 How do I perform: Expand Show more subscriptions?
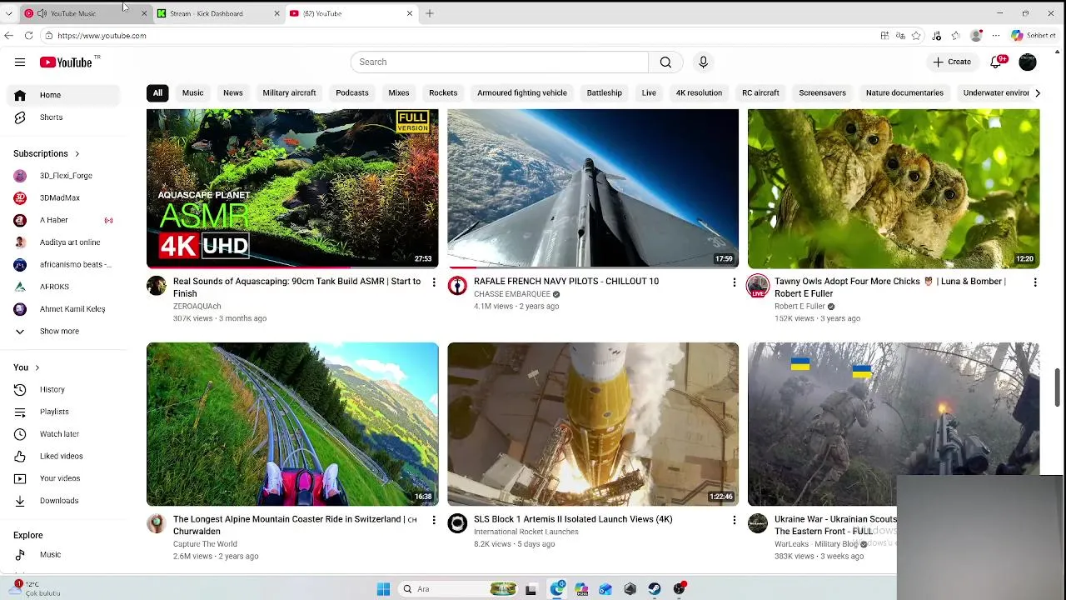(65, 331)
